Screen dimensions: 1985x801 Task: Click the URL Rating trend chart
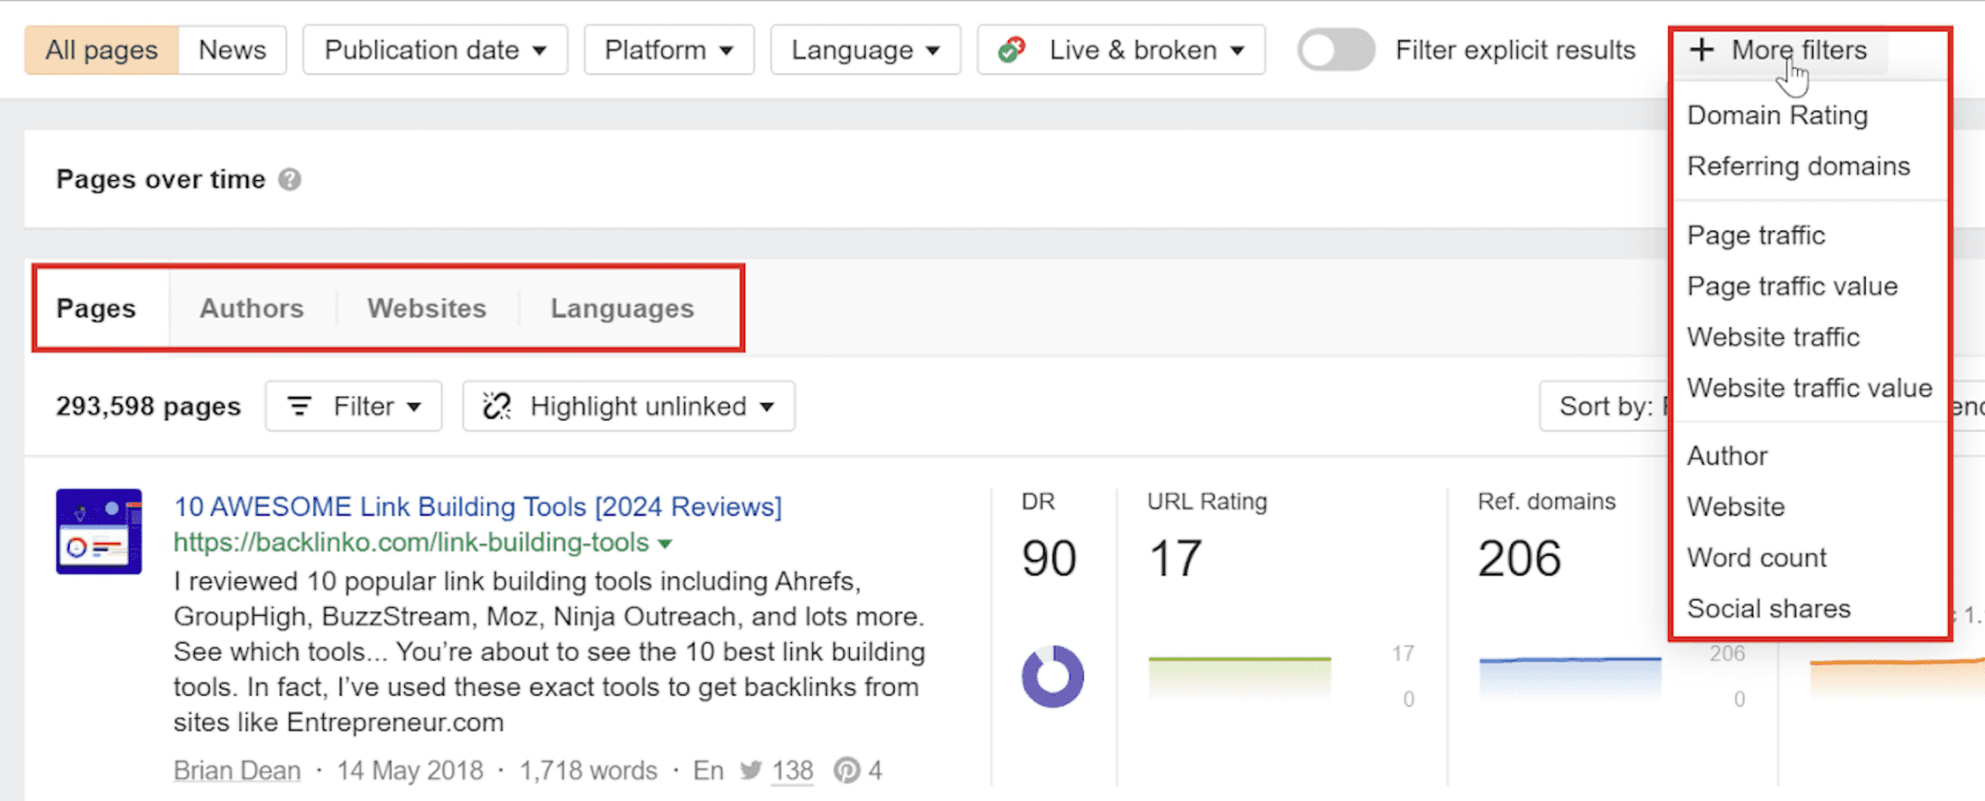tap(1240, 677)
